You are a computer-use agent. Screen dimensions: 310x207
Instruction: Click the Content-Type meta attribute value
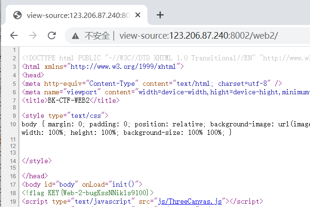tap(112, 83)
